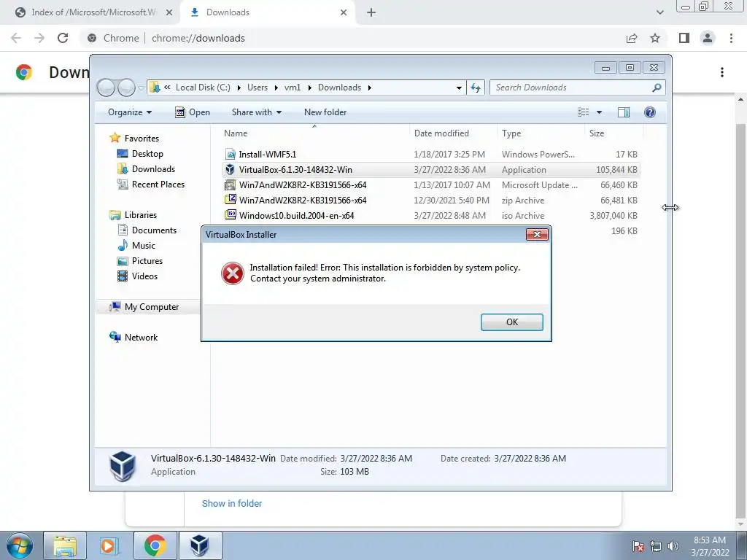Open the Organize menu
This screenshot has height=560, width=747.
point(130,112)
